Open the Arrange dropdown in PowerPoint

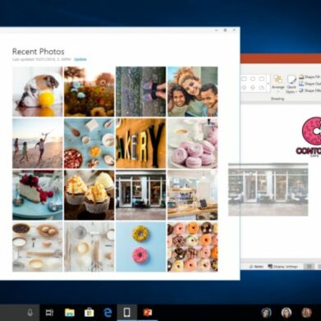tap(278, 83)
